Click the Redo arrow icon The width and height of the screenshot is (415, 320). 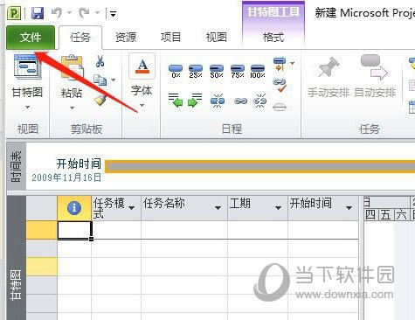[85, 13]
